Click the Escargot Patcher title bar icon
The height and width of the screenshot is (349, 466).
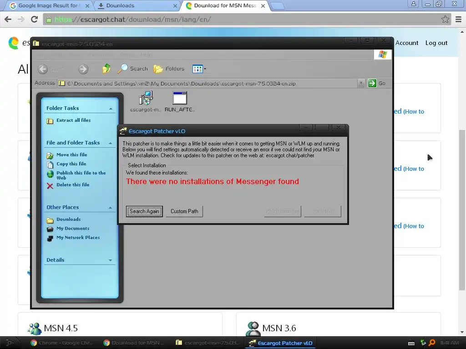pos(123,131)
